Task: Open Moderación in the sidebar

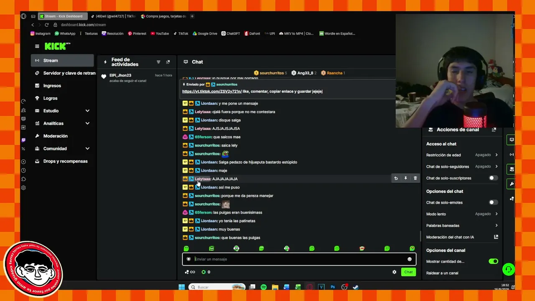Action: coord(62,136)
